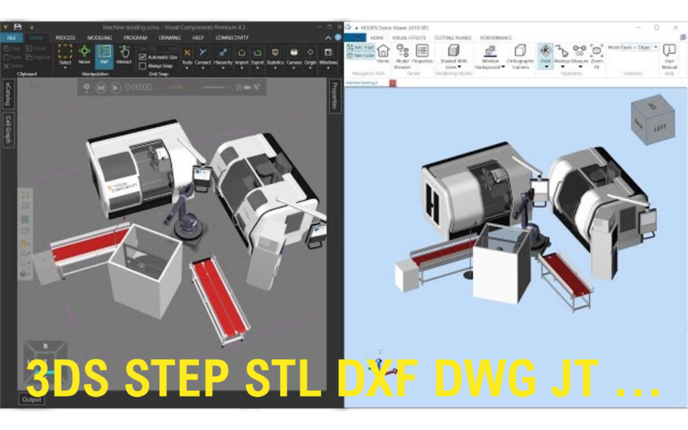This screenshot has width=688, height=430.
Task: Click the Connect icon
Action: [203, 52]
